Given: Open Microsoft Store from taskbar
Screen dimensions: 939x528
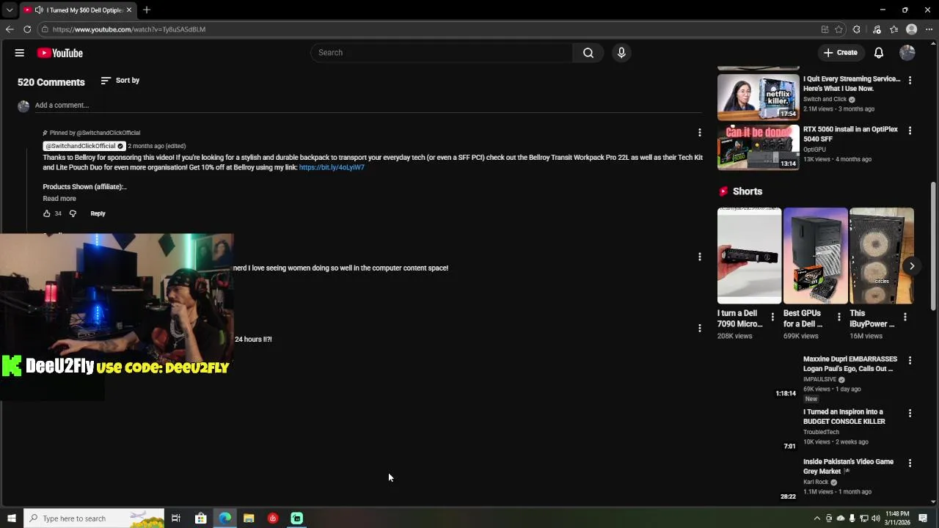Looking at the screenshot, I should [200, 518].
